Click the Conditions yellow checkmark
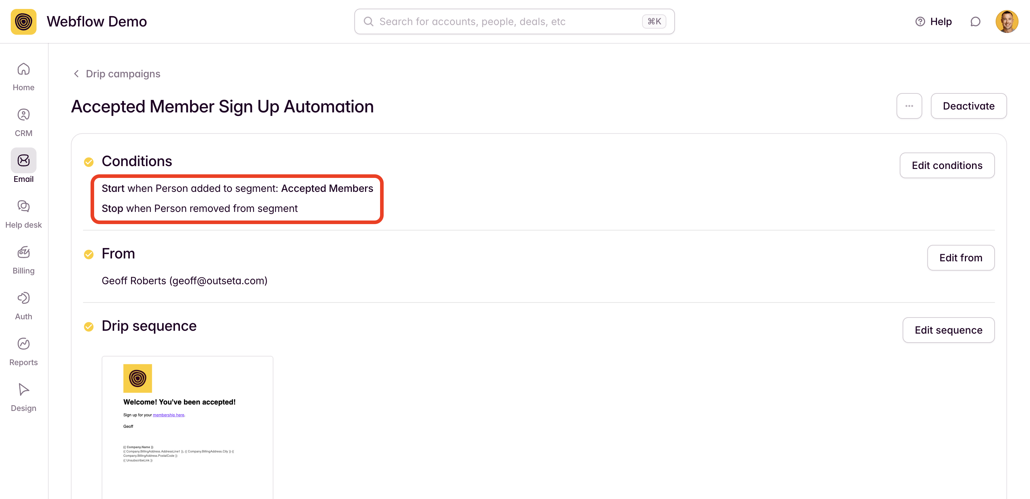1030x499 pixels. pos(89,162)
